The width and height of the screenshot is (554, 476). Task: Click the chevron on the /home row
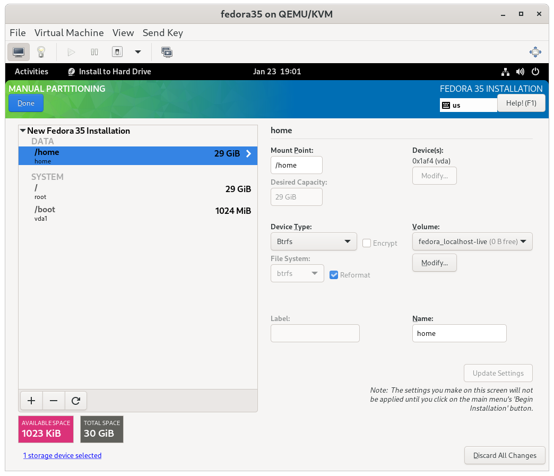tap(249, 154)
